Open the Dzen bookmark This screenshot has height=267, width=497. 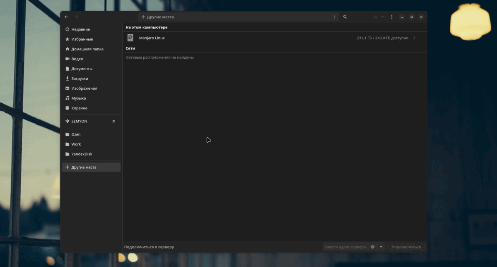click(x=76, y=134)
